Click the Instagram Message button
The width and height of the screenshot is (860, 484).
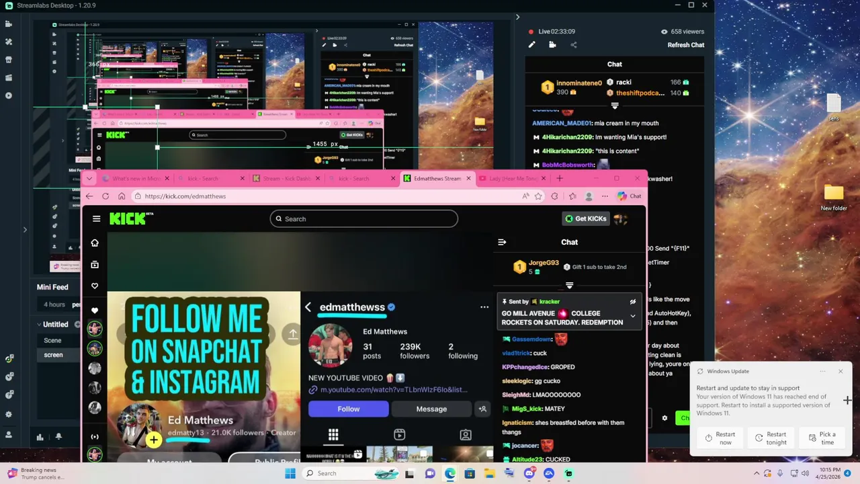point(431,409)
